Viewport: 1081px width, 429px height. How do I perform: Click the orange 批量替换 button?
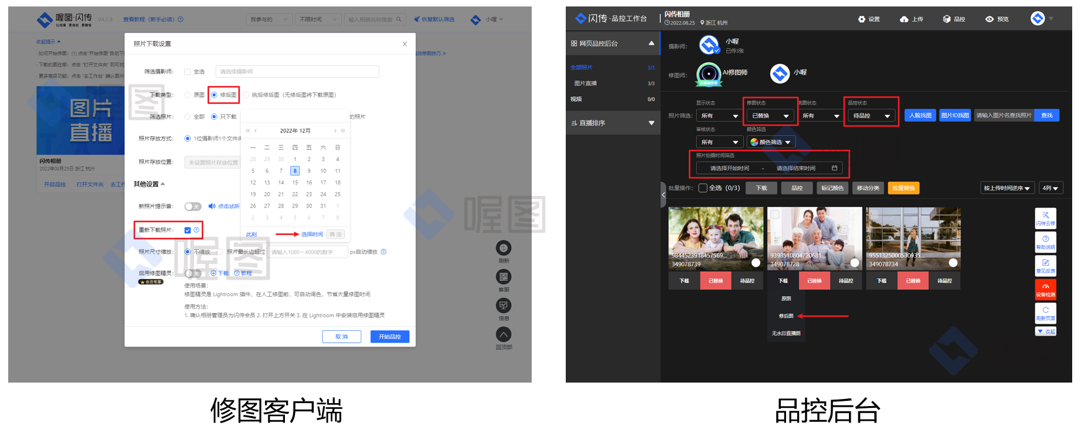tap(904, 188)
